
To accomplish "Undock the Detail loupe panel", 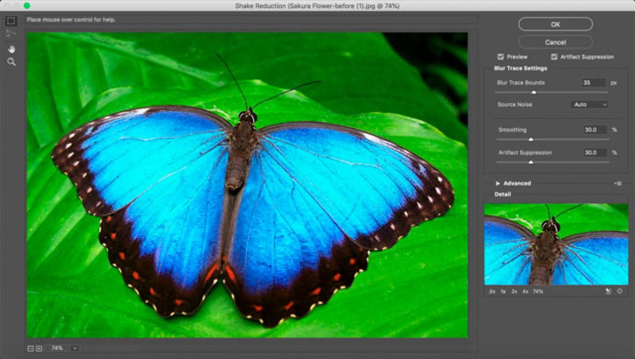I will pos(608,292).
